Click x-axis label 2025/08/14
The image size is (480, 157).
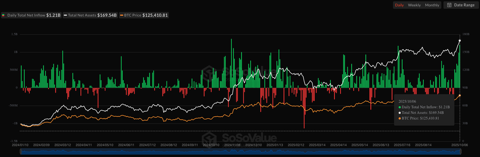point(423,145)
